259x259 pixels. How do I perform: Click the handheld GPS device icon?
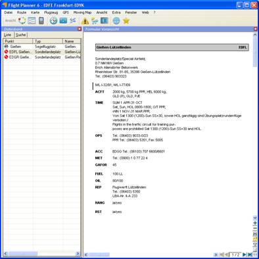[41, 21]
